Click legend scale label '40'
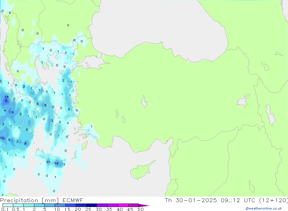Screen dimensions: 288x211 point(120,209)
